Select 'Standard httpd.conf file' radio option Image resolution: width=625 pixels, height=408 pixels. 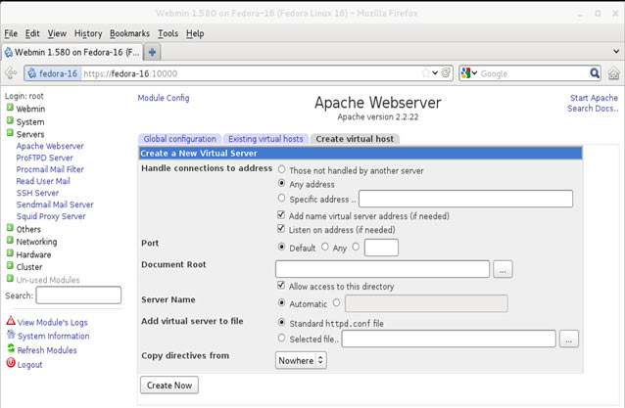tap(281, 322)
